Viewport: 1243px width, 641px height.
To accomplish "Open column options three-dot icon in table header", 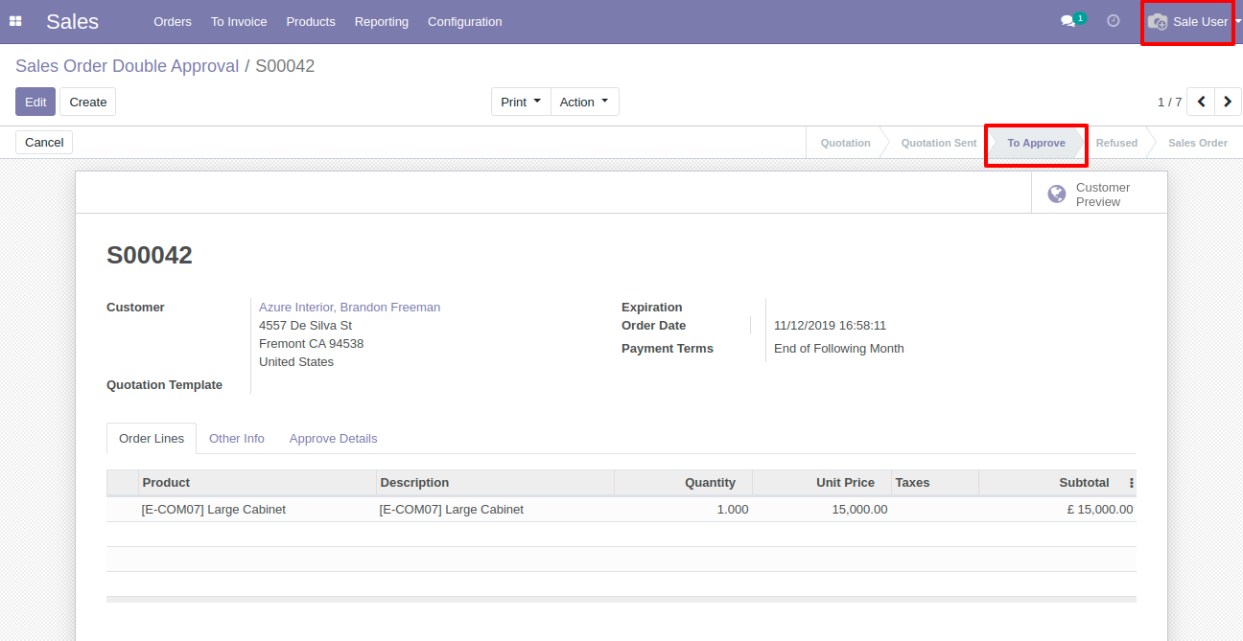I will tap(1131, 483).
